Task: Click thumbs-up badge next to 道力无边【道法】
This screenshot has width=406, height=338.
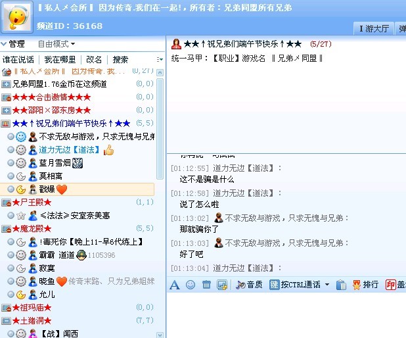Action: [x=108, y=150]
